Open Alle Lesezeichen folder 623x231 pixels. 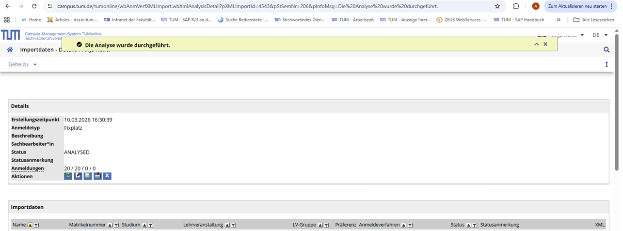coord(593,20)
